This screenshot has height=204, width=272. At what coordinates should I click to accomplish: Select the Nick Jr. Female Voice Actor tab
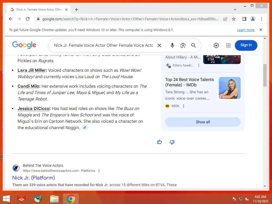tap(39, 10)
